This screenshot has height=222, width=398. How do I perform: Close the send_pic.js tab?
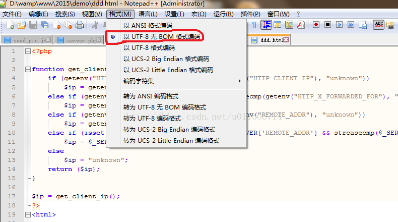[48, 40]
